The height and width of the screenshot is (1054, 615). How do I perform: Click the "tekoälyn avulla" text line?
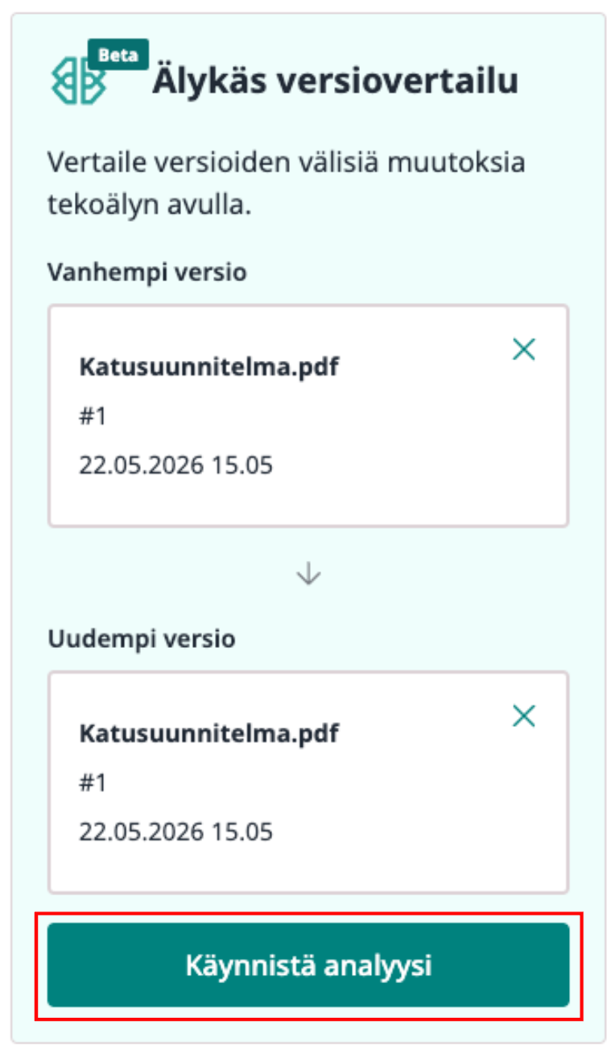150,205
